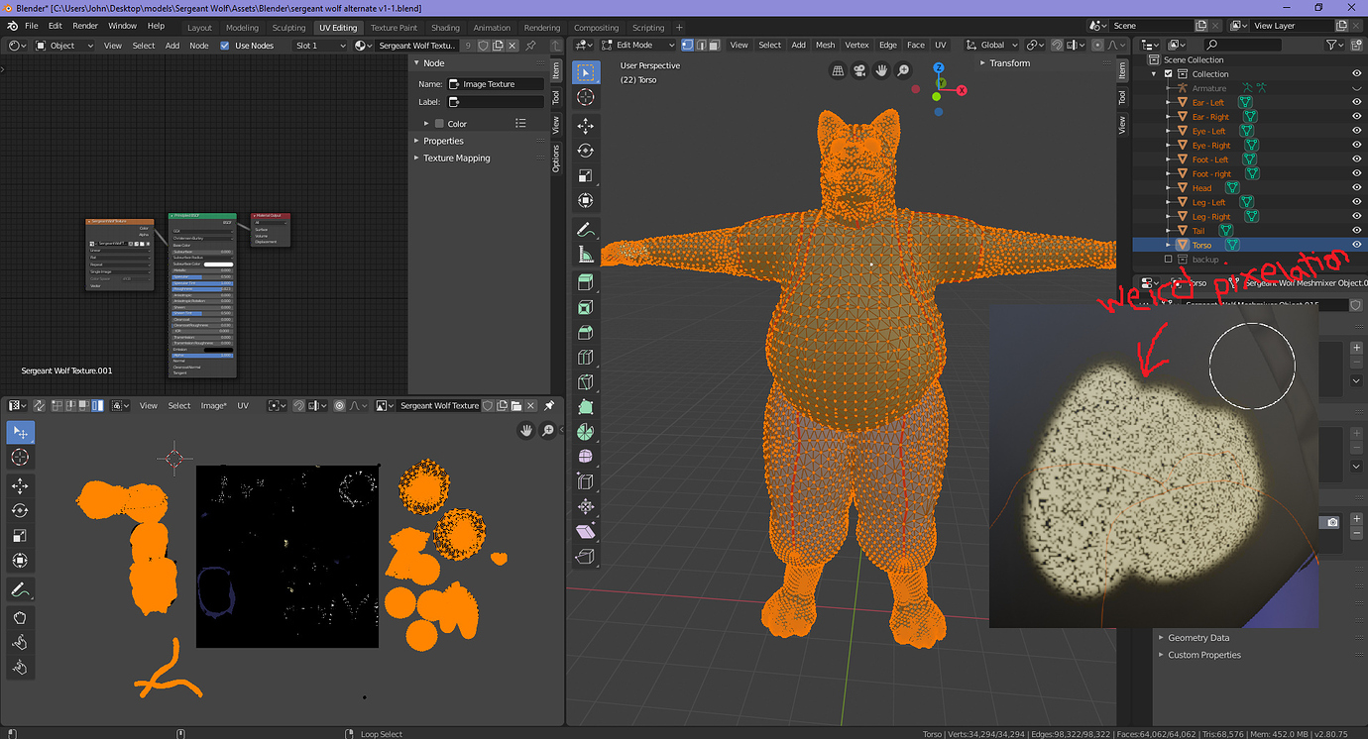This screenshot has height=739, width=1368.
Task: Select the Annotate tool in 3D viewport toolbar
Action: 586,229
